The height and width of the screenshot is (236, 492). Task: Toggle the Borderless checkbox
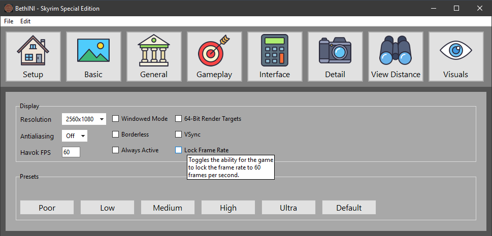(115, 134)
